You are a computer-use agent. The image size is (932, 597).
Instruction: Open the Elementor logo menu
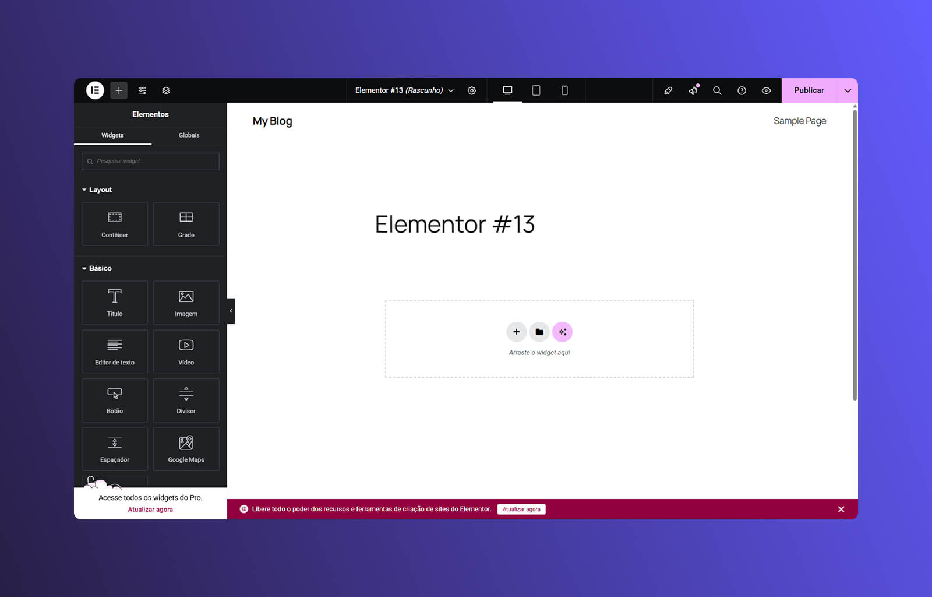(x=95, y=90)
